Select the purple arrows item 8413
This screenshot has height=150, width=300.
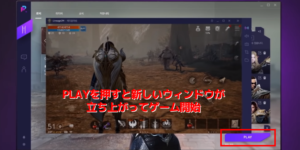tap(106, 125)
